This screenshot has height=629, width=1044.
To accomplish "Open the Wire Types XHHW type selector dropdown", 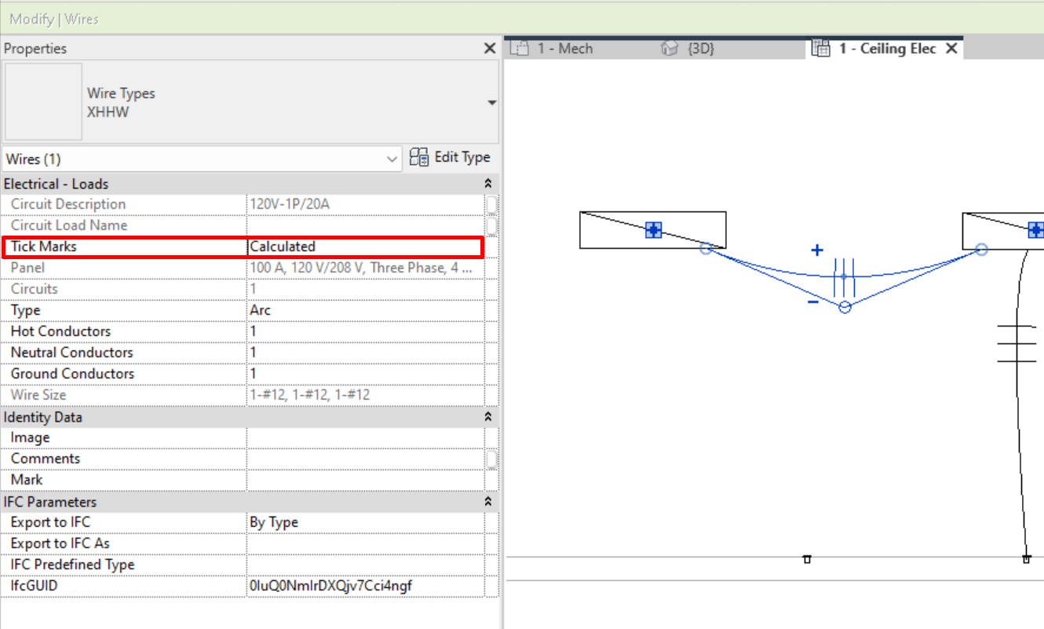I will tap(492, 103).
